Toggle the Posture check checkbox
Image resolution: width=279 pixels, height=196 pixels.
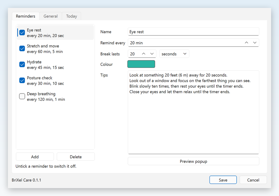click(x=22, y=80)
